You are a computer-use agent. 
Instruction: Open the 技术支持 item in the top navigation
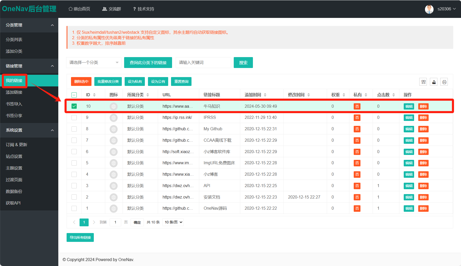click(x=144, y=9)
